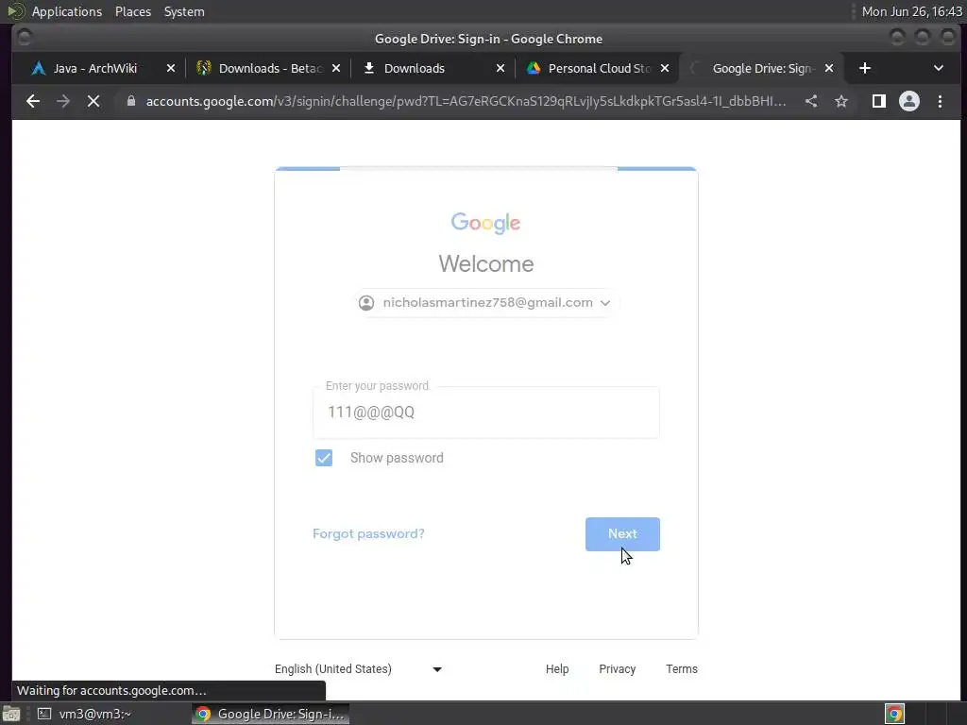The height and width of the screenshot is (725, 967).
Task: Click the address bar URL
Action: pos(466,101)
